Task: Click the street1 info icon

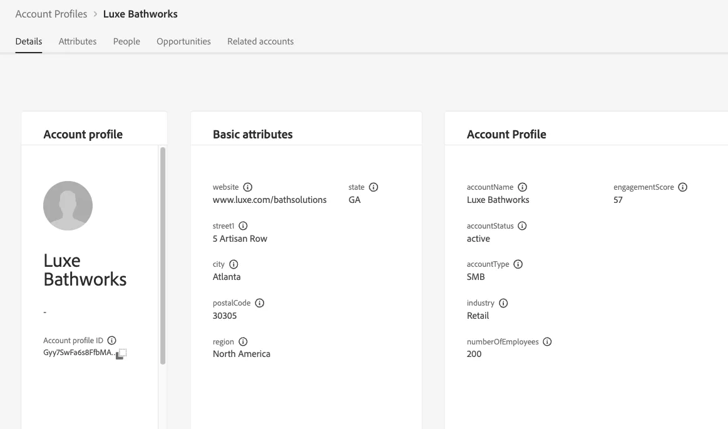Action: 244,226
